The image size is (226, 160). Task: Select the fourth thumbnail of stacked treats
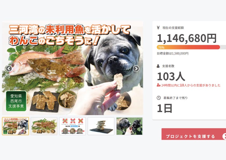(x=101, y=126)
